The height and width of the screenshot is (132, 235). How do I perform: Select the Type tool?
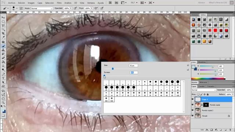point(3,78)
